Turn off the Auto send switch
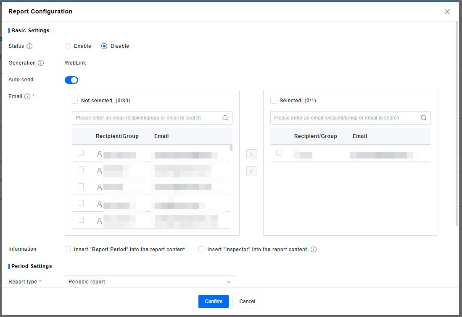The width and height of the screenshot is (462, 317). [x=71, y=80]
